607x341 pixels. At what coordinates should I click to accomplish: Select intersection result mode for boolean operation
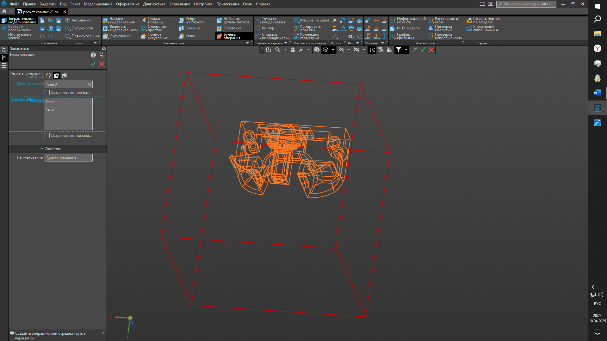(65, 76)
